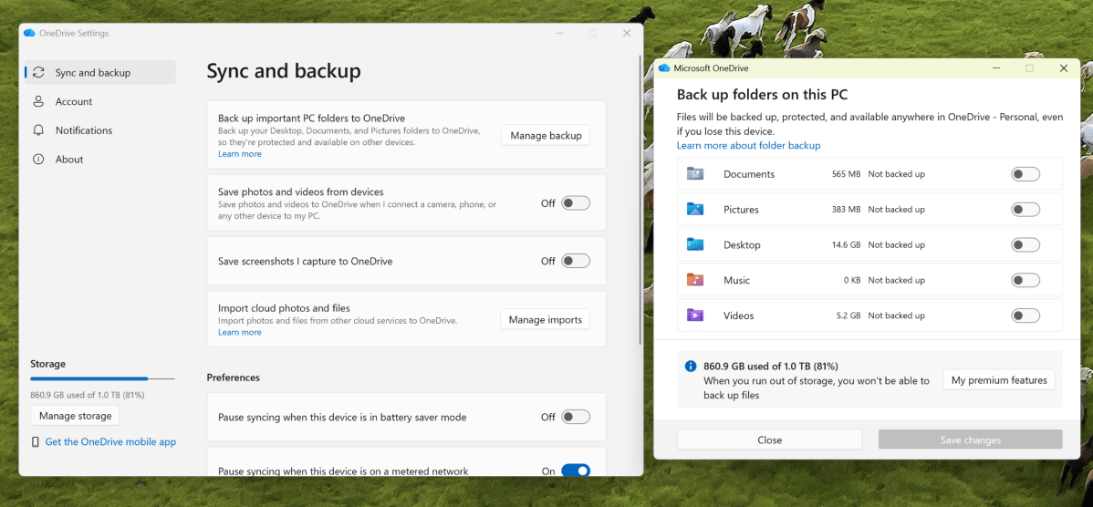The width and height of the screenshot is (1093, 507).
Task: Switch on Music folder backup
Action: tap(1025, 280)
